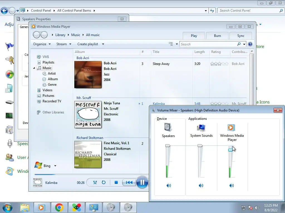Click the Fine Music Vol. 1 album cover
Image resolution: width=285 pixels, height=213 pixels.
point(88,154)
